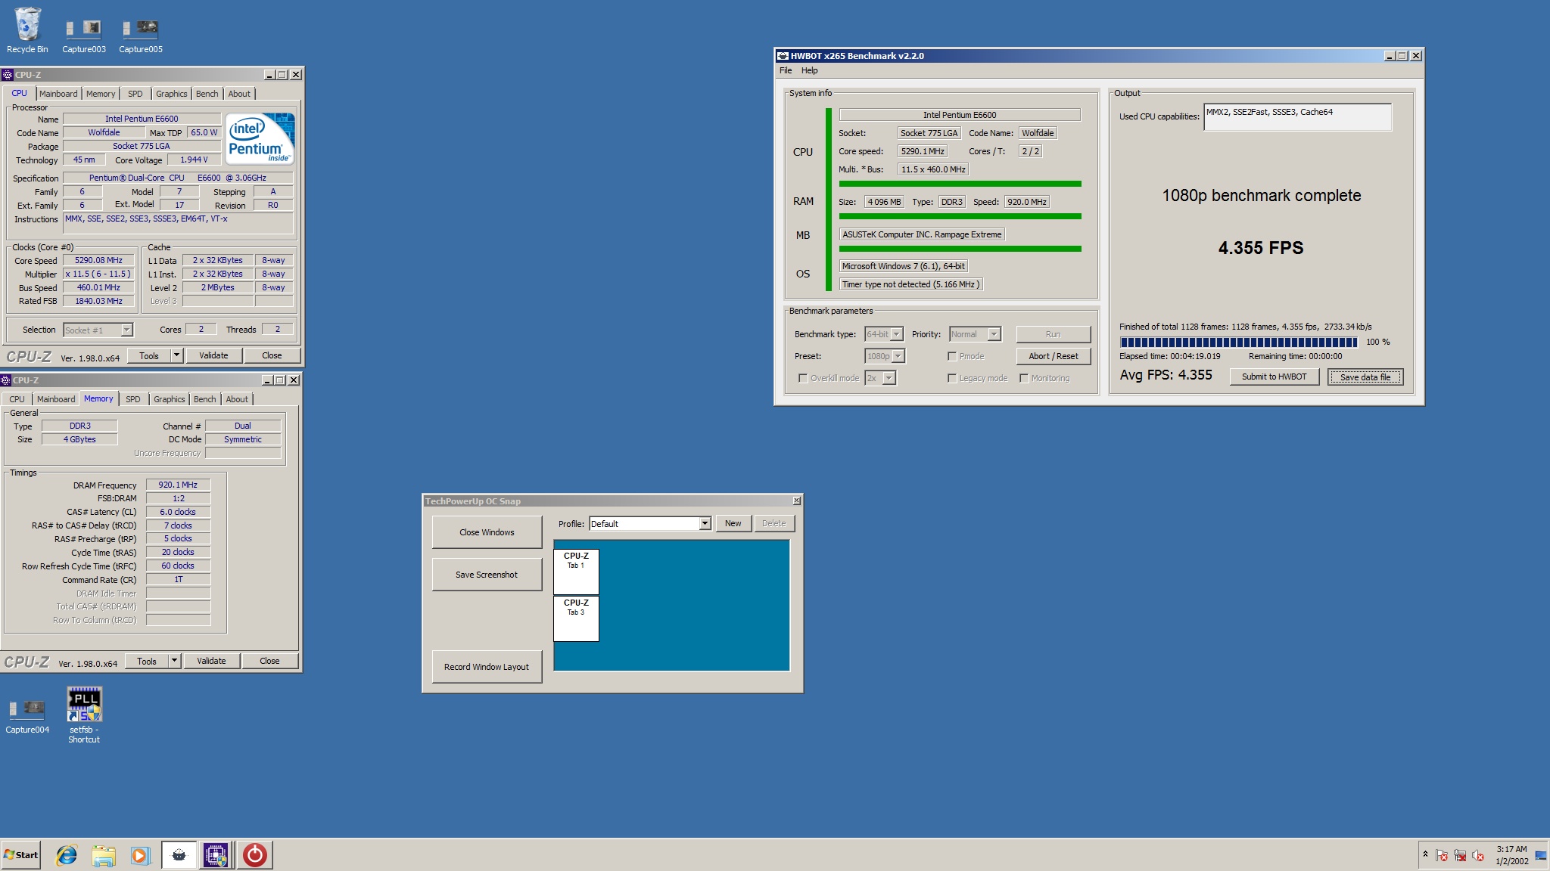Click the Tools button in processor CPU-Z
Viewport: 1550px width, 871px height.
[x=148, y=355]
